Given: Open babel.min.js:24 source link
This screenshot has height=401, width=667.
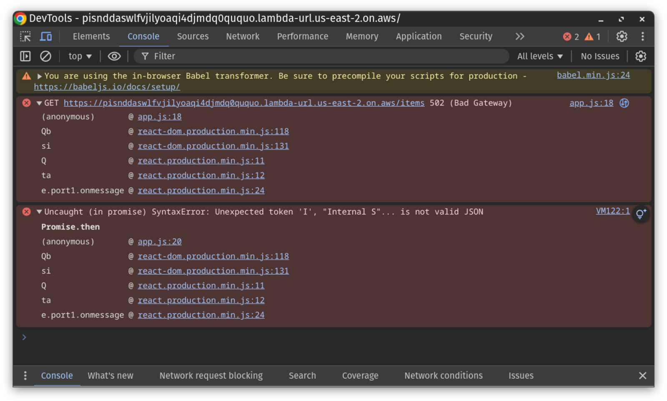Looking at the screenshot, I should (x=593, y=75).
